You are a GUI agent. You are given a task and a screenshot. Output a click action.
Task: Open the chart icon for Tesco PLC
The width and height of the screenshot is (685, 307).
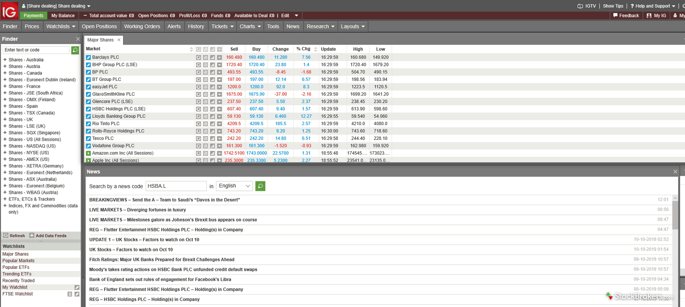[x=212, y=138]
